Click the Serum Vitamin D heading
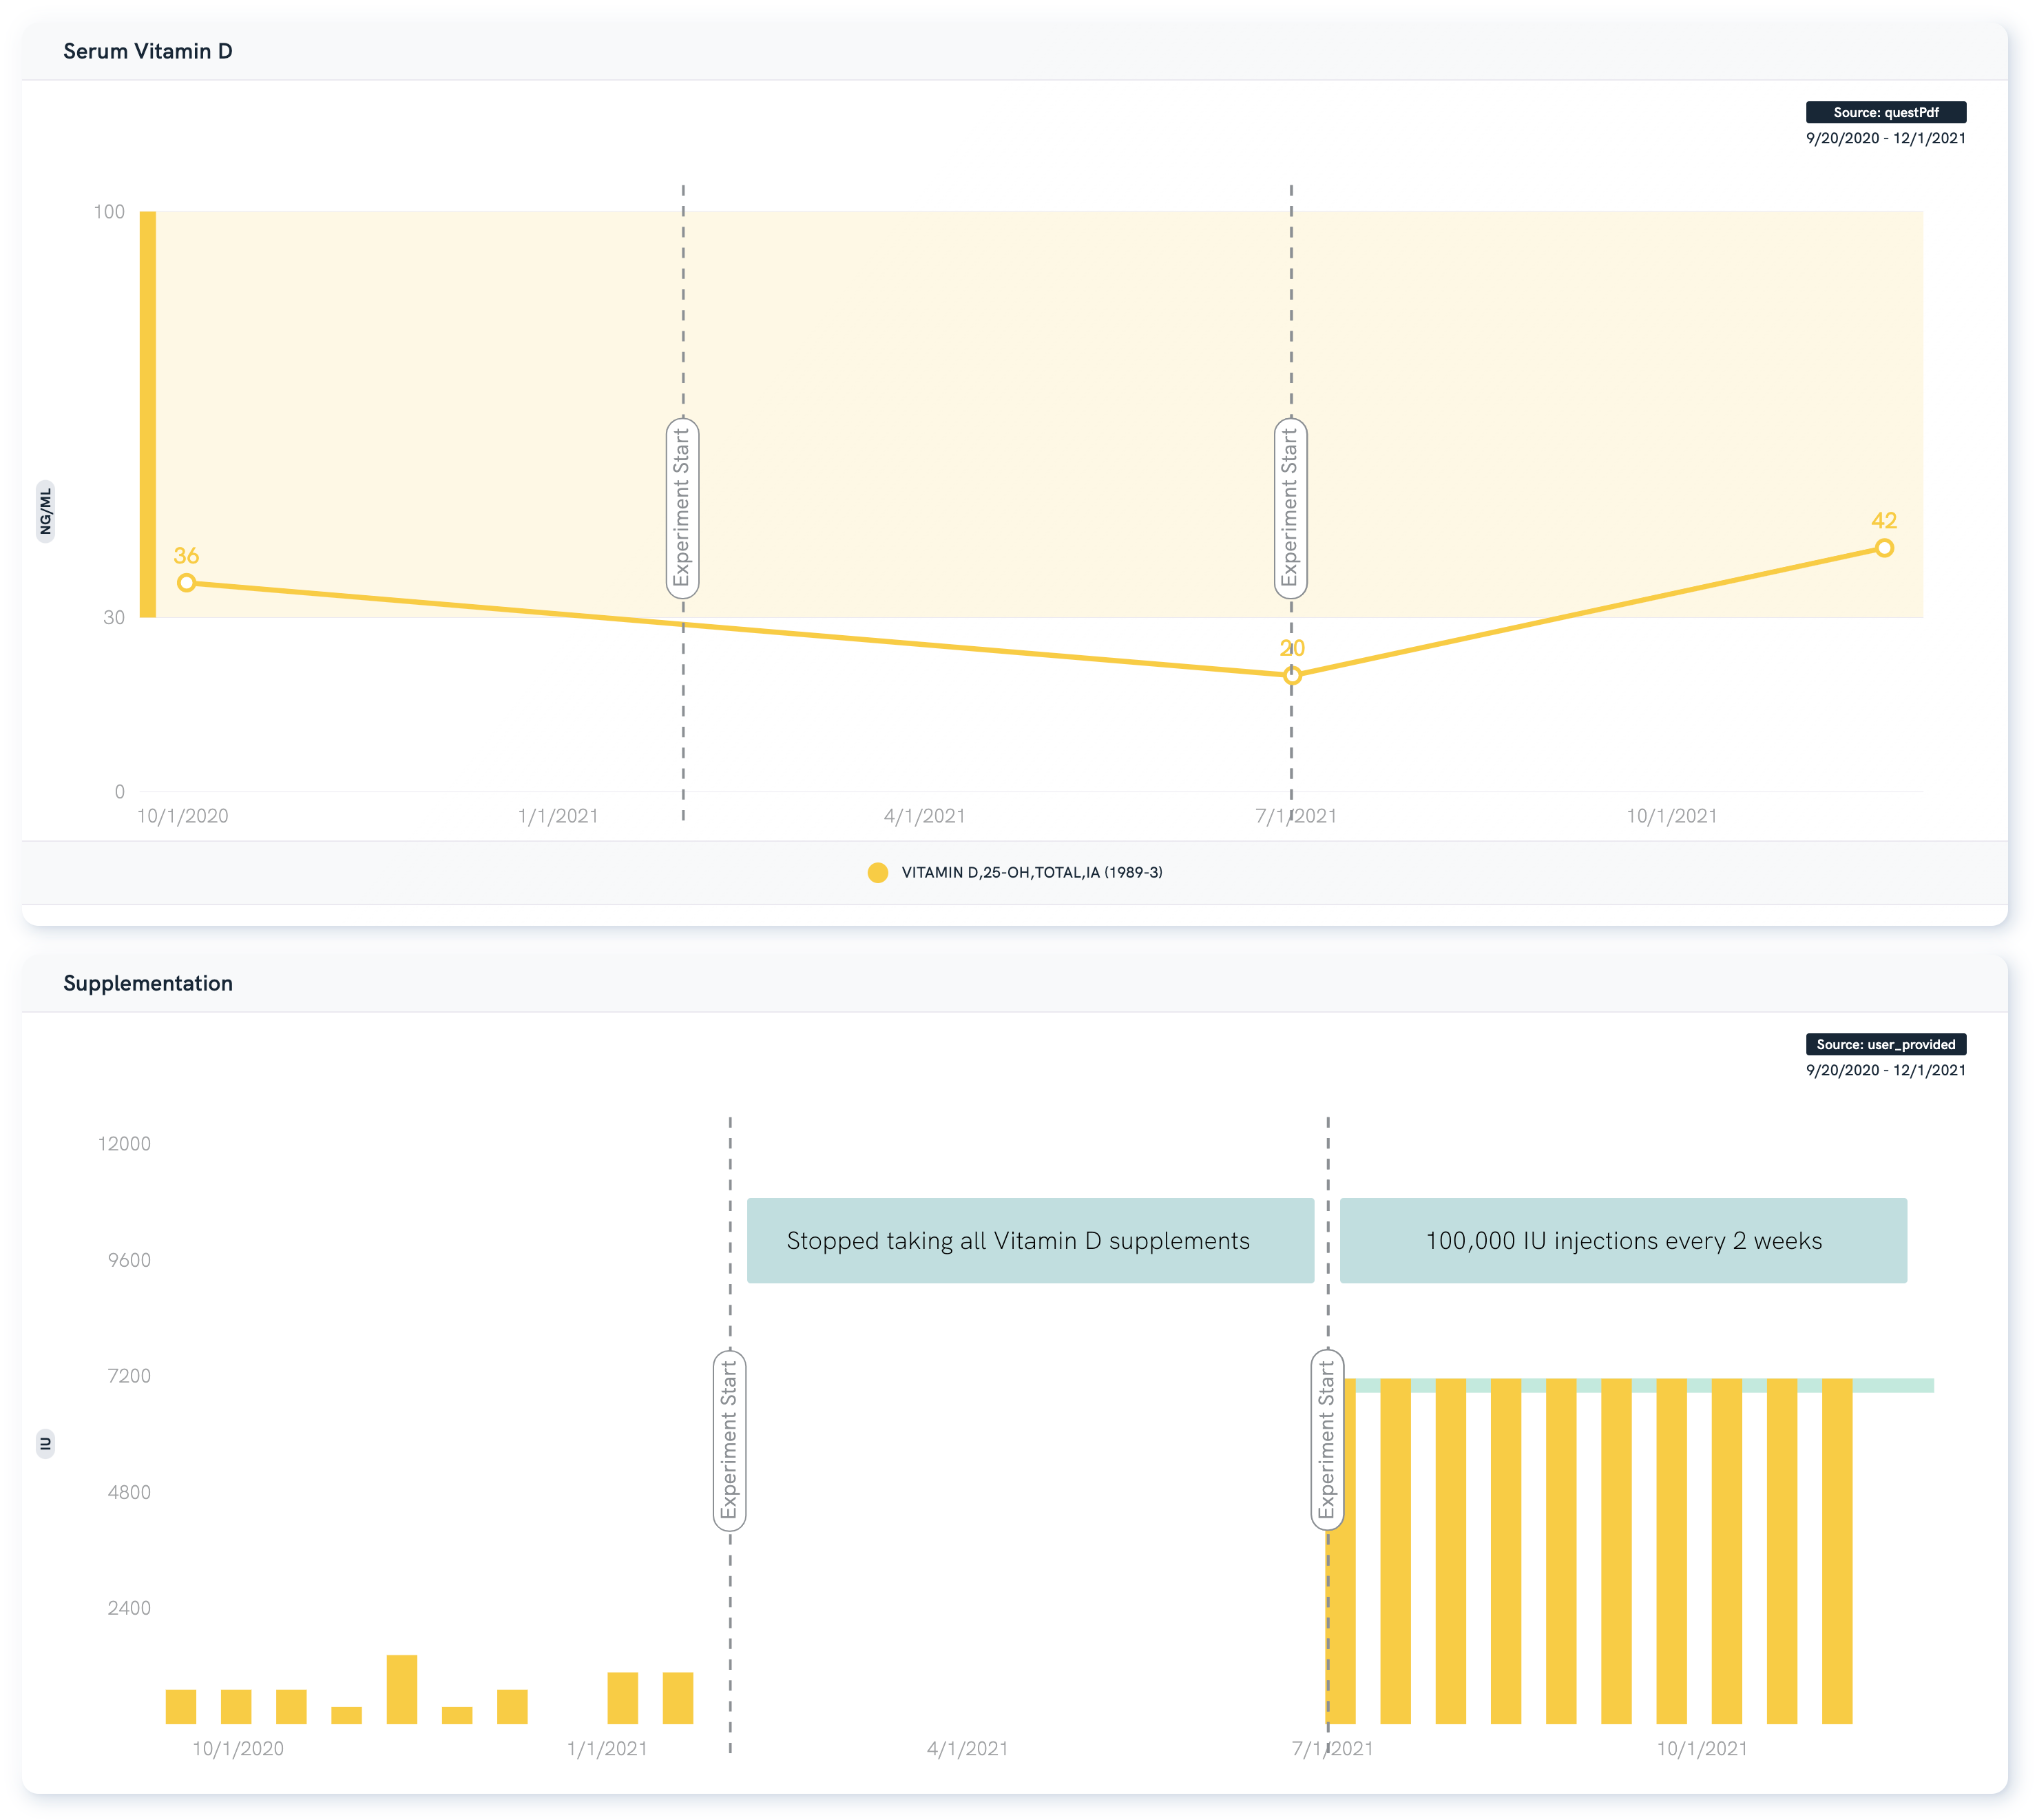This screenshot has height=1820, width=2037. click(x=148, y=51)
